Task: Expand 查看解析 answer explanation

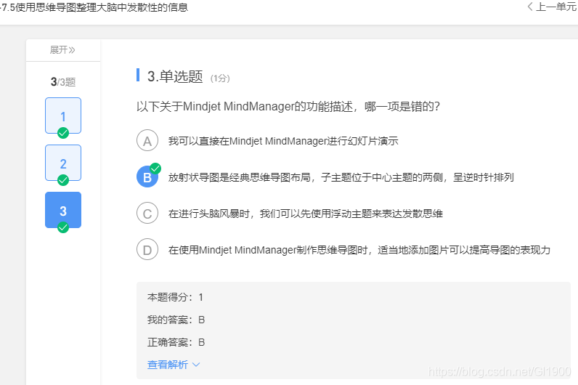Action: pos(174,365)
